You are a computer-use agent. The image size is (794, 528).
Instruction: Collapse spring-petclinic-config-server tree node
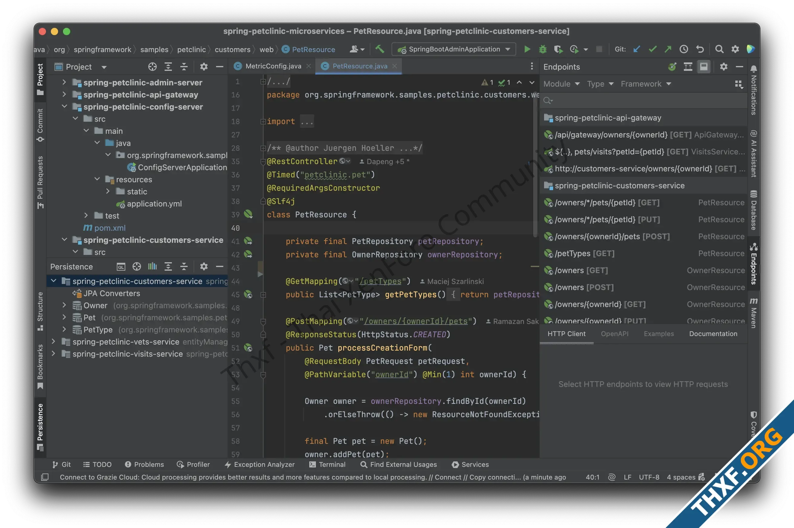[64, 106]
